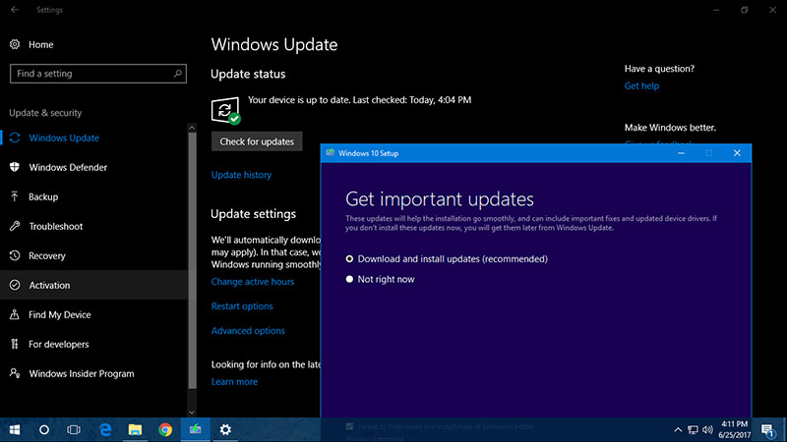Open the taskbar clock and date

point(734,429)
